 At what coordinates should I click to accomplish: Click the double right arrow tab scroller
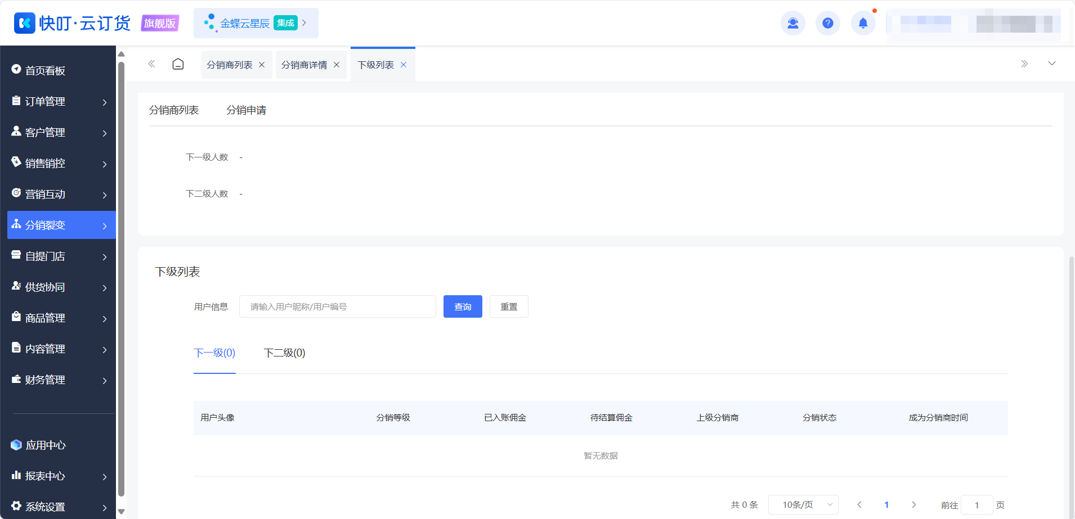[x=1024, y=64]
